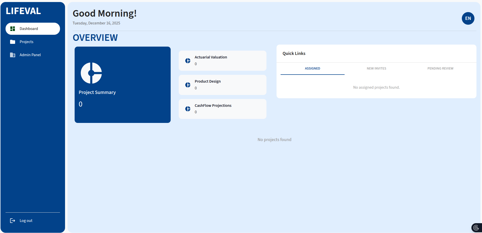Click the CashFlow Projections pie icon
The width and height of the screenshot is (482, 233).
pos(188,109)
